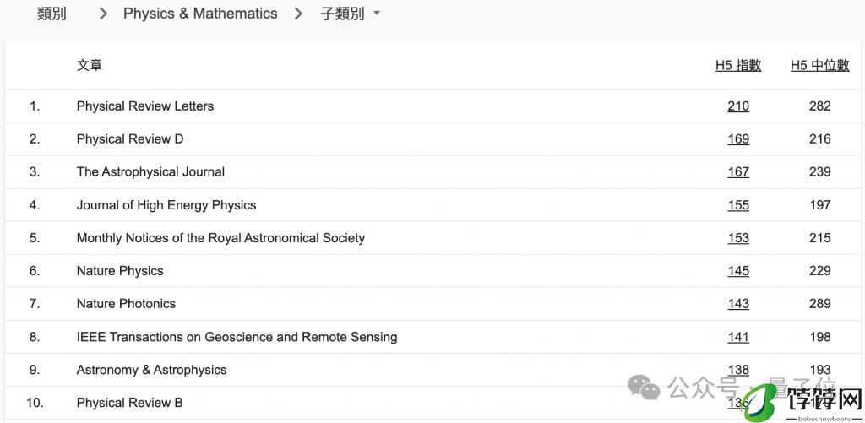Click median value 198 for IEEE Transactions
Screen dimensions: 865x423
click(819, 337)
